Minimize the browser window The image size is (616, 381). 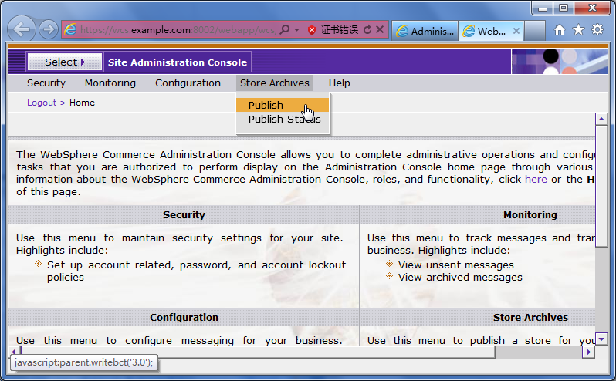click(543, 8)
